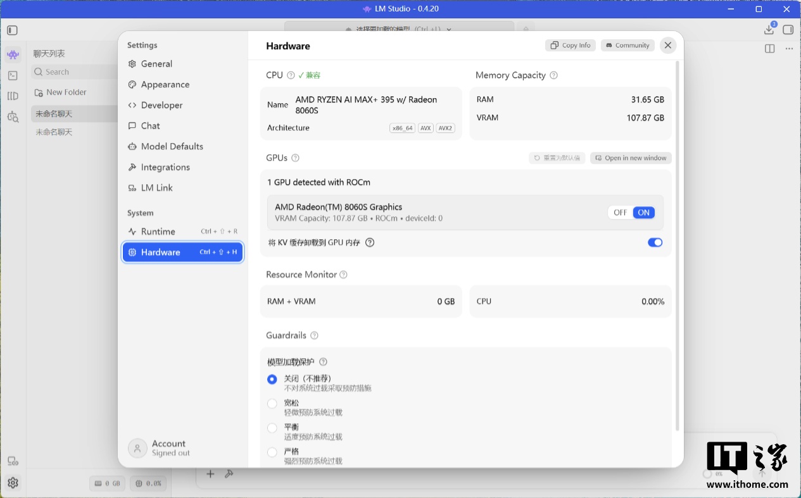This screenshot has height=498, width=801.
Task: Click the AVX2 architecture tag
Action: click(x=445, y=128)
